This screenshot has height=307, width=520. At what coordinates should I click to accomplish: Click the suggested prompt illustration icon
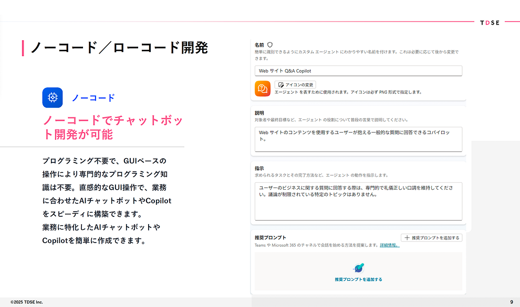(x=359, y=268)
